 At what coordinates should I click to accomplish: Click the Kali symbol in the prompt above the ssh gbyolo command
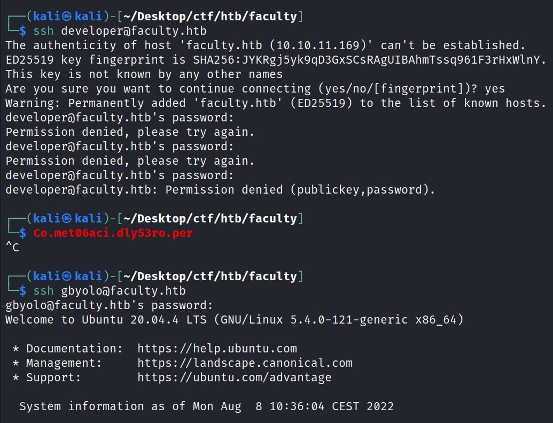pyautogui.click(x=67, y=276)
